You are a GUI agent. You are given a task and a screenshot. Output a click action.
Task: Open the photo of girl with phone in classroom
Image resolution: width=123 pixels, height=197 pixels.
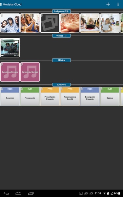click(110, 23)
